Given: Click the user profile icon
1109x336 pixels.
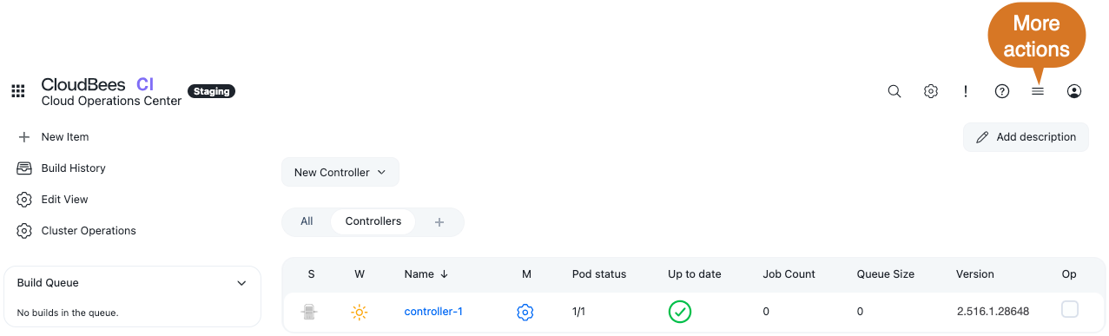Looking at the screenshot, I should coord(1074,91).
